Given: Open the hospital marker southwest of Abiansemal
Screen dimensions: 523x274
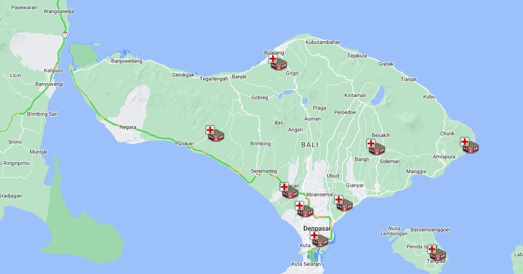Looking at the screenshot, I should [x=304, y=210].
